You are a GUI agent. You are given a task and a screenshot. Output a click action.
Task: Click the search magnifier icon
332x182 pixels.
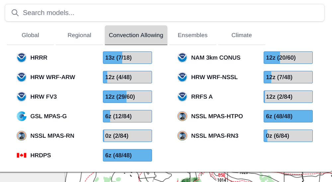tap(15, 13)
